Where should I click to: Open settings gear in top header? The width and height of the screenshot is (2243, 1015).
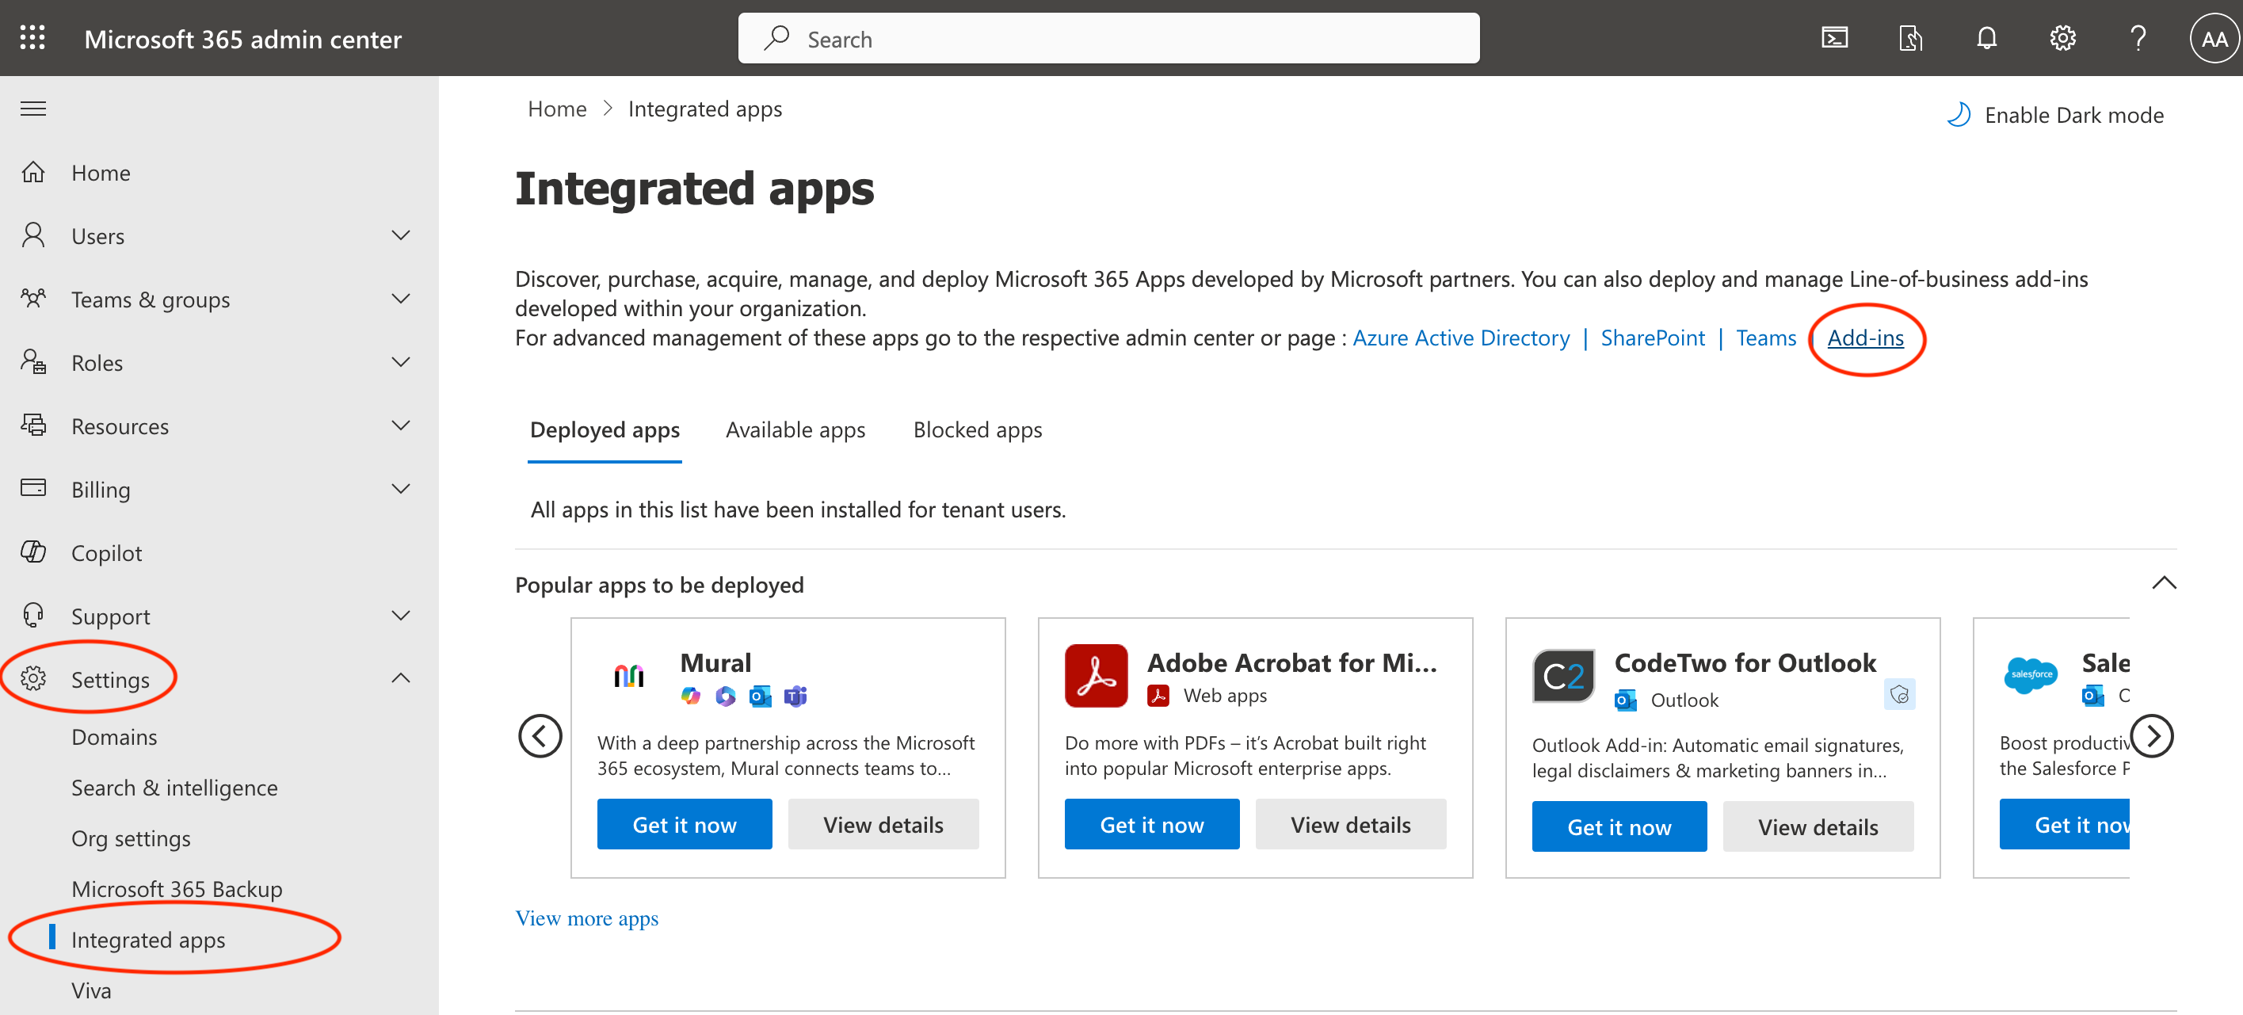(2061, 37)
